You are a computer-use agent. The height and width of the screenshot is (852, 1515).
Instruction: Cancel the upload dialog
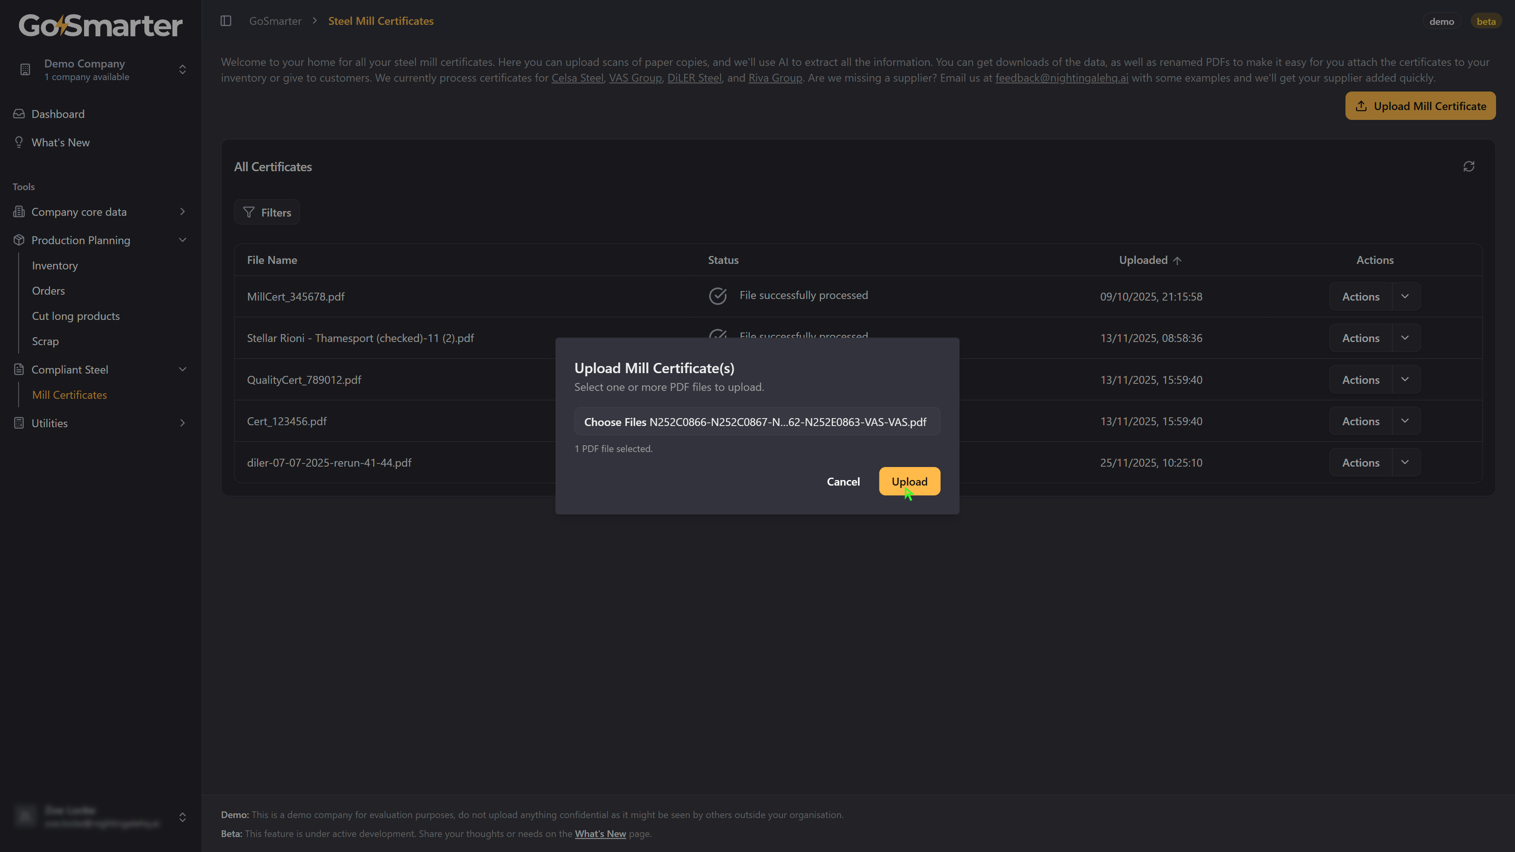point(843,482)
